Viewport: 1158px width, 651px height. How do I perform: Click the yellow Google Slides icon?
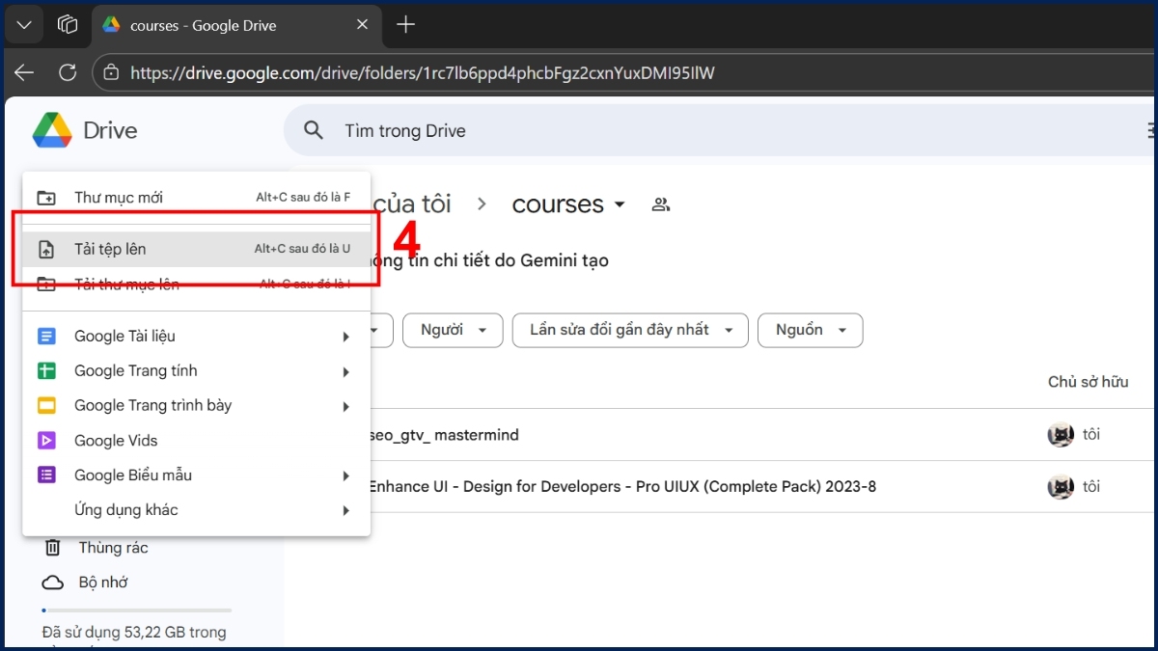(x=46, y=406)
